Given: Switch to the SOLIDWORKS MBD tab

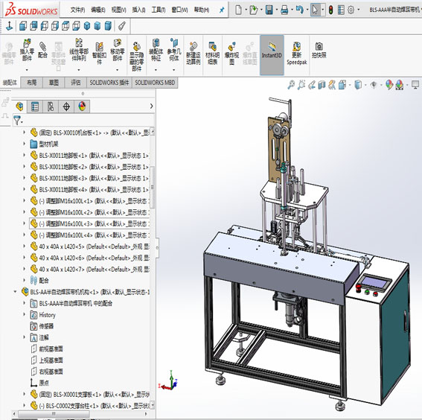Looking at the screenshot, I should coord(155,83).
